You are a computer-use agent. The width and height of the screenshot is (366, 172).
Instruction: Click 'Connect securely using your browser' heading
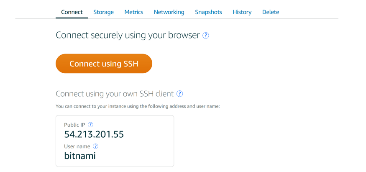tap(128, 36)
